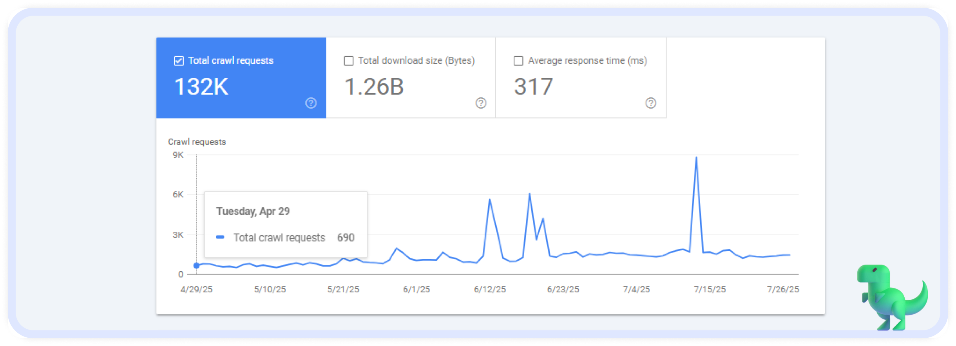Open help icon in Average response time card
Viewport: 956px width, 346px height.
(651, 103)
